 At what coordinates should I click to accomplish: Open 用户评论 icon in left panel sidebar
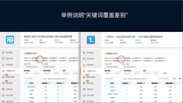coord(3,101)
